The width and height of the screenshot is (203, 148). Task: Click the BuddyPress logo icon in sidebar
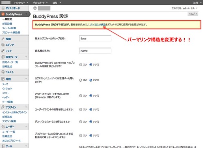3,14
